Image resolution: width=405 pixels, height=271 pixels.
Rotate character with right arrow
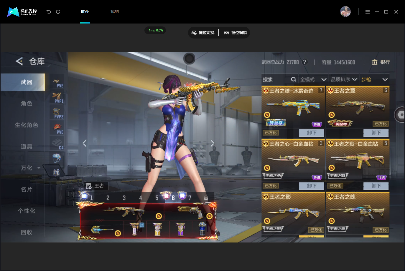click(212, 143)
